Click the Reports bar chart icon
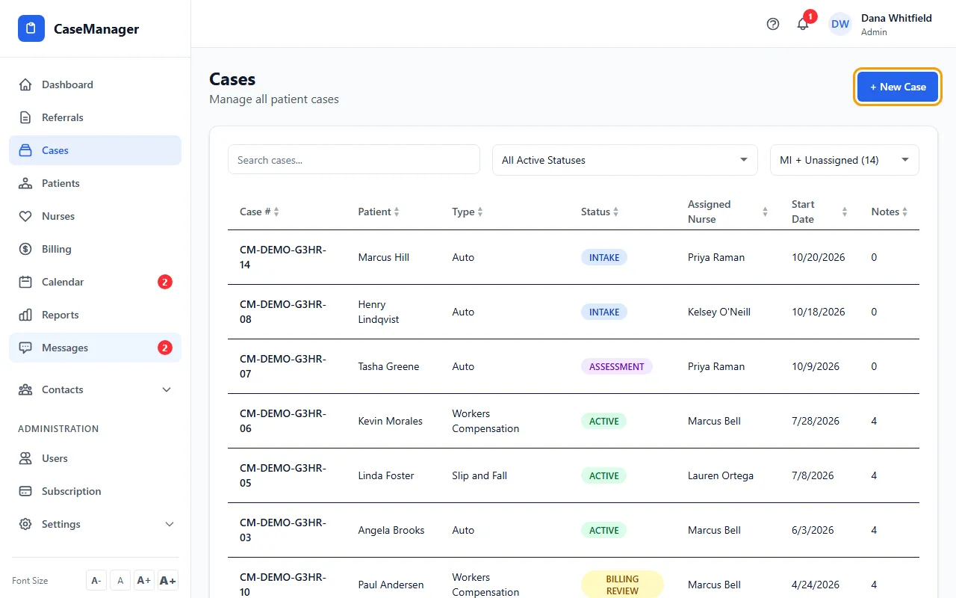 click(x=25, y=315)
